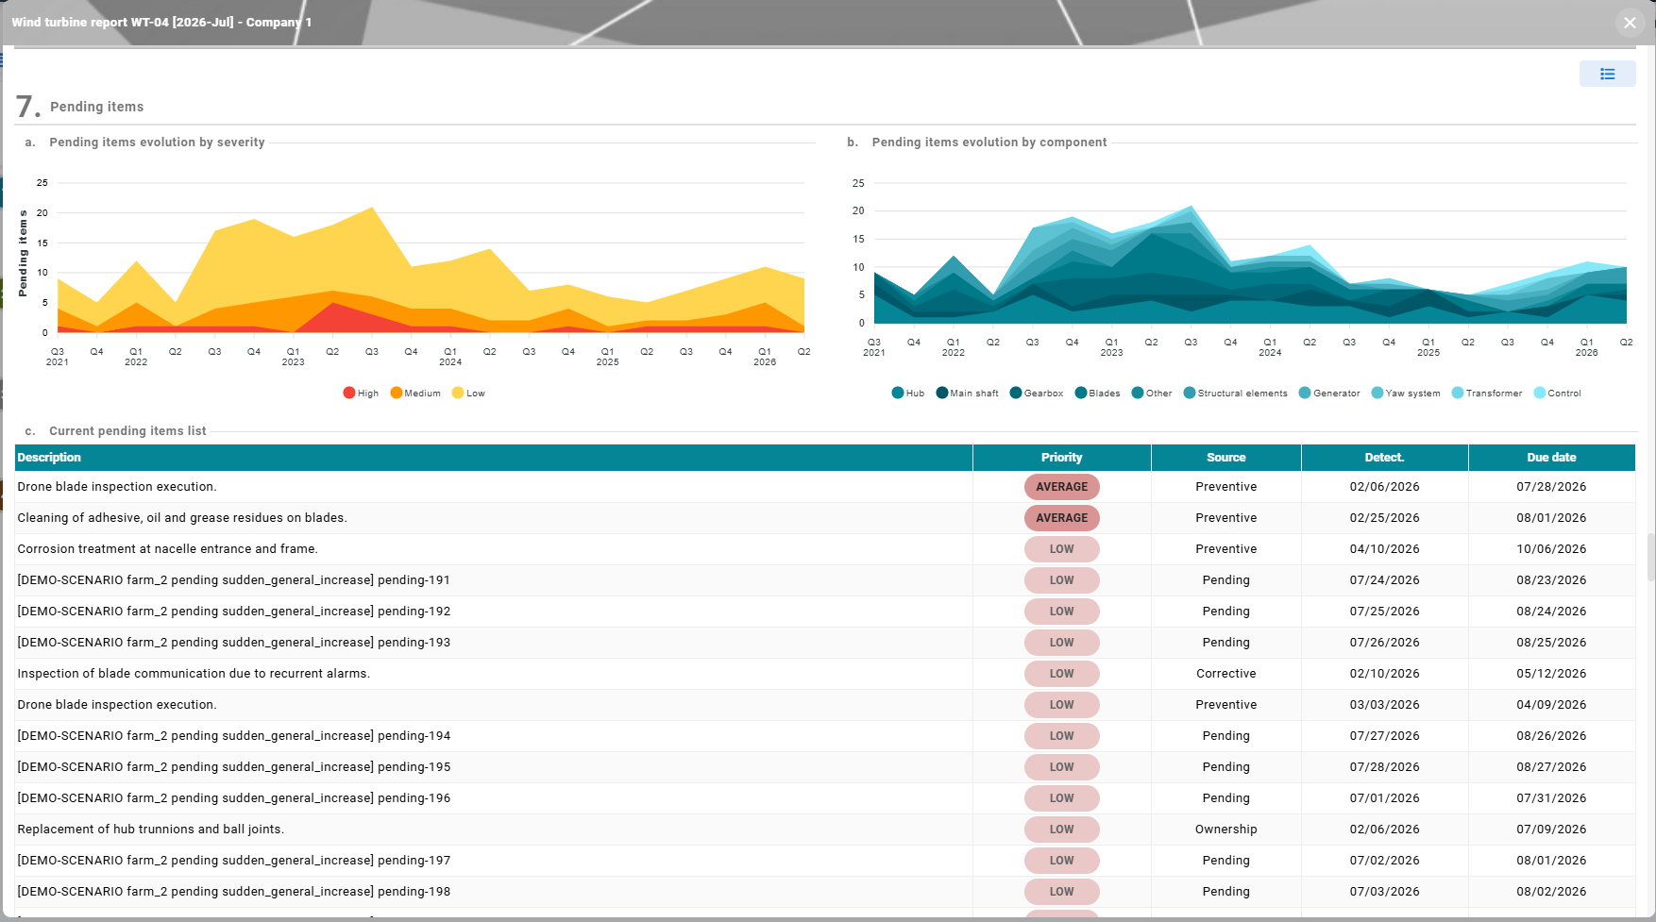1656x922 pixels.
Task: Select 'Replacement of hub trunnions and ball joints' row
Action: click(x=825, y=830)
